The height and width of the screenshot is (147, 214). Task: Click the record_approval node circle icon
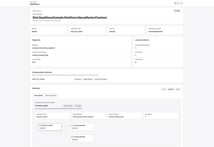tap(72, 125)
